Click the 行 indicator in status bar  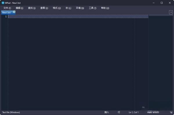tap(119, 112)
